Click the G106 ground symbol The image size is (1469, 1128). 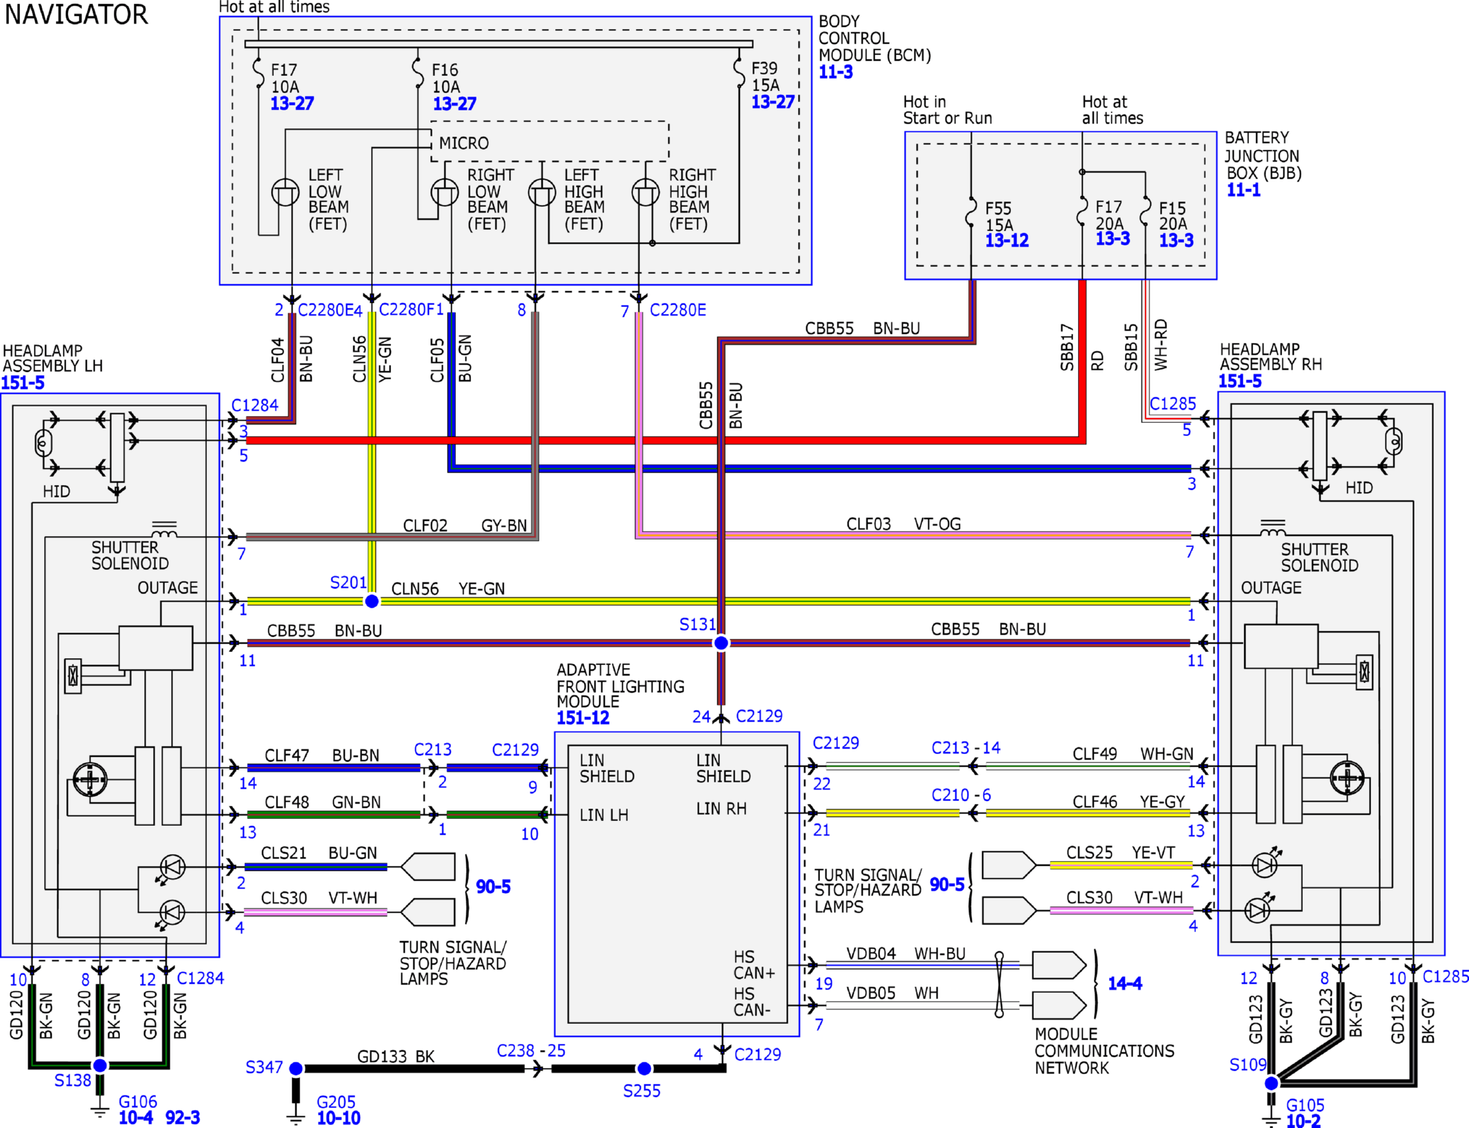point(100,1110)
